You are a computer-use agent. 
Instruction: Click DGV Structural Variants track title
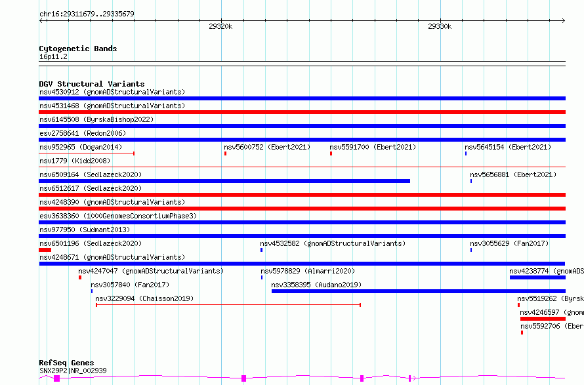[92, 84]
